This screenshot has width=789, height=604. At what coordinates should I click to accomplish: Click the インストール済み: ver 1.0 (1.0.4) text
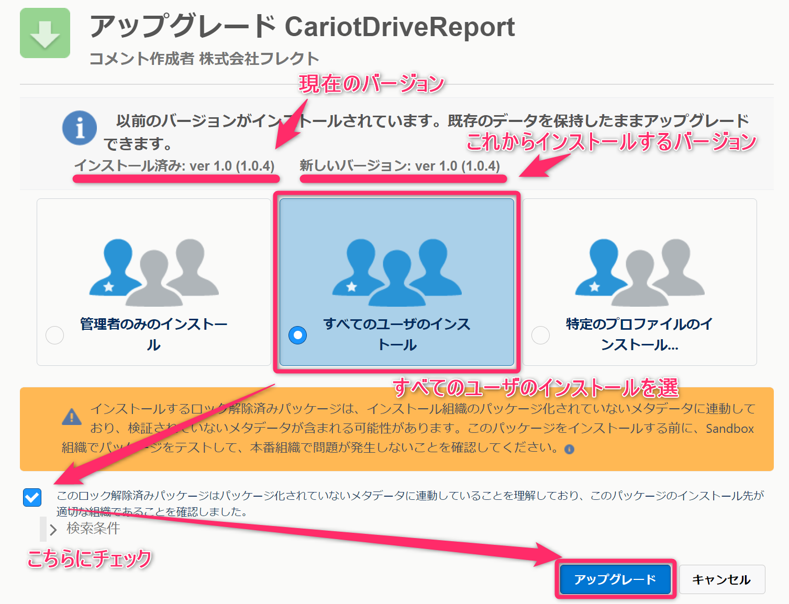174,166
